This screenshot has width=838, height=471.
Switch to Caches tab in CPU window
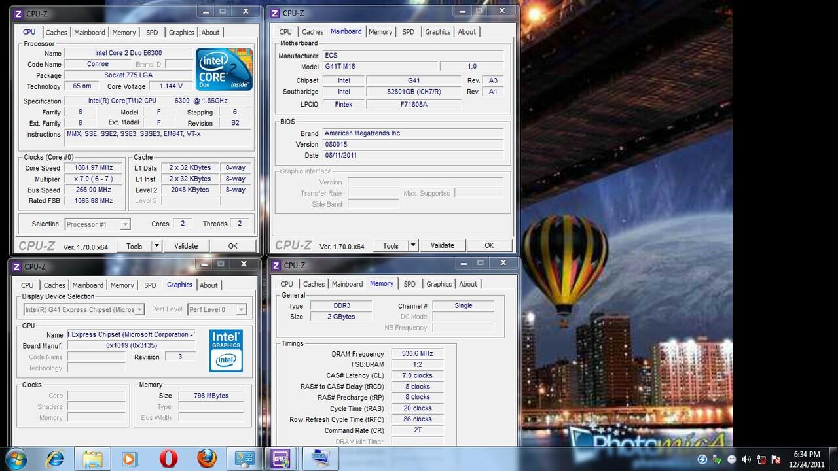[x=56, y=33]
